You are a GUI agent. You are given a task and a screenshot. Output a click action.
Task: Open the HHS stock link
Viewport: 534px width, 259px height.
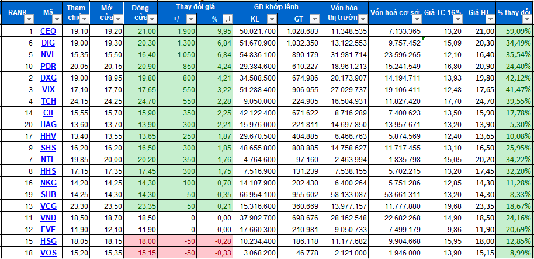click(48, 171)
